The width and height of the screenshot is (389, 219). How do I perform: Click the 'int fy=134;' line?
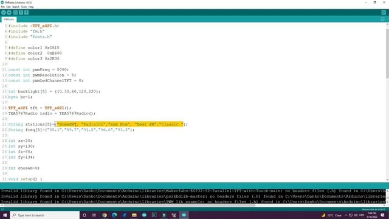[x=22, y=157]
